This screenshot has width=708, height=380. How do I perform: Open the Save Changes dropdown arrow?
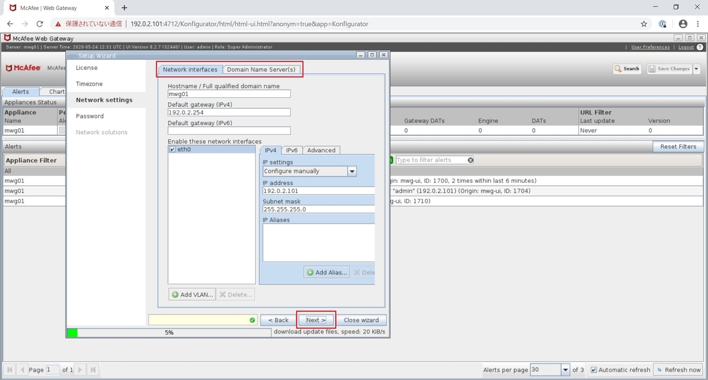tap(696, 68)
